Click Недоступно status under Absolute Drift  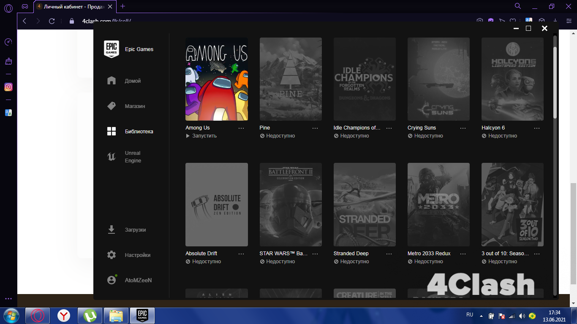(203, 262)
